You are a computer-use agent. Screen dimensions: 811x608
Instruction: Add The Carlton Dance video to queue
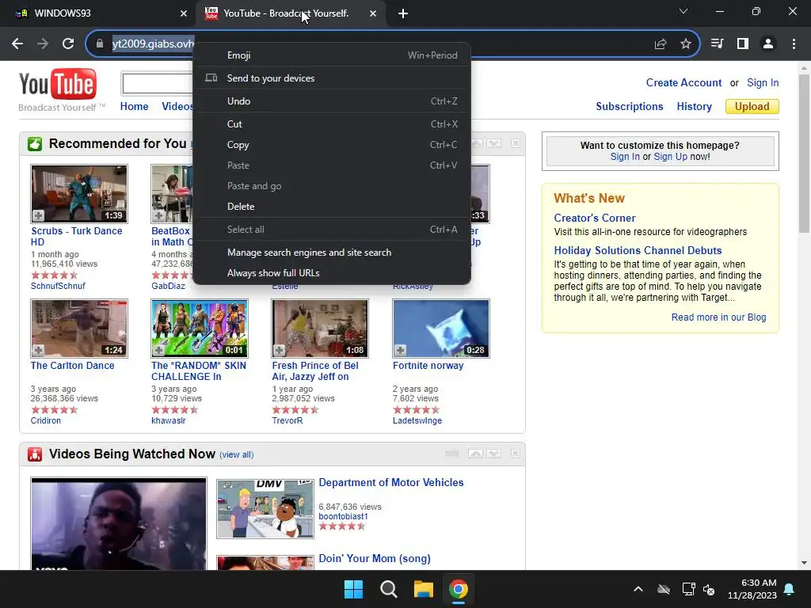(39, 350)
